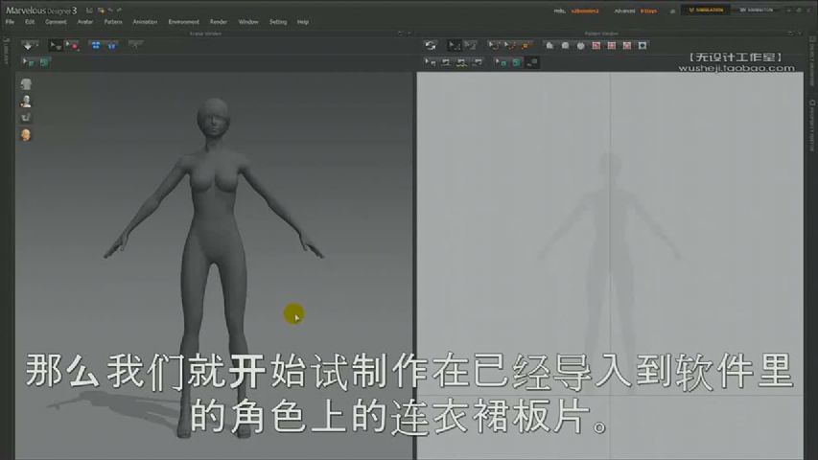The image size is (818, 460).
Task: Open the Property Editor side tab
Action: click(812, 126)
